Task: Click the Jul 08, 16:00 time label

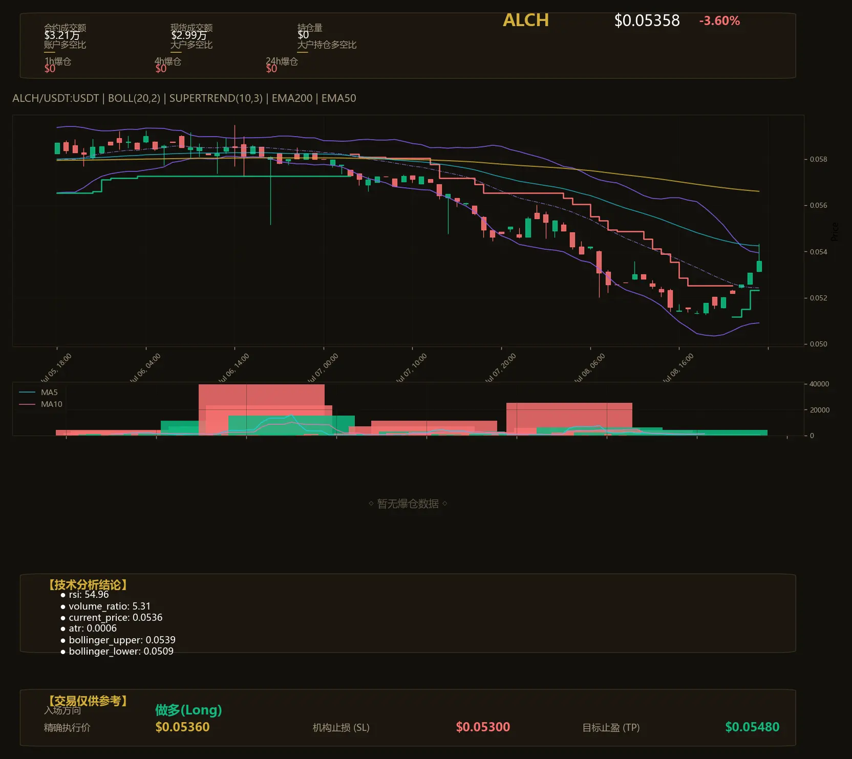Action: click(x=678, y=367)
